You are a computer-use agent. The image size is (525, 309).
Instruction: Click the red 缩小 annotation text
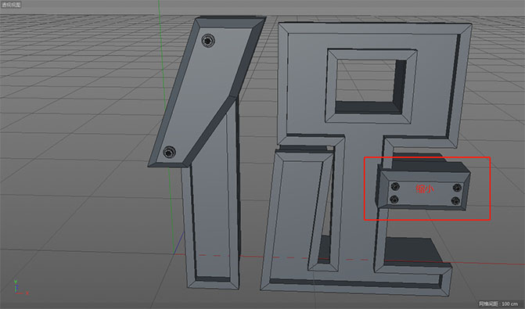click(x=425, y=189)
